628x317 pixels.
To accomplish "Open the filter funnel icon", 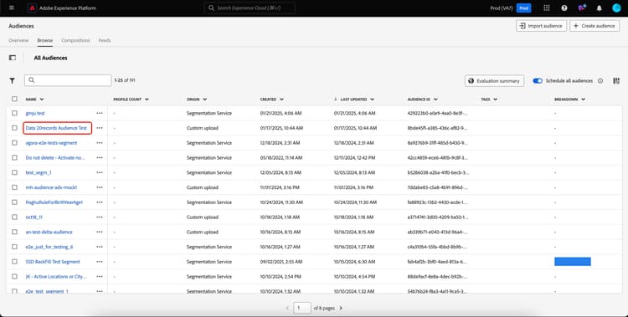I will click(13, 80).
